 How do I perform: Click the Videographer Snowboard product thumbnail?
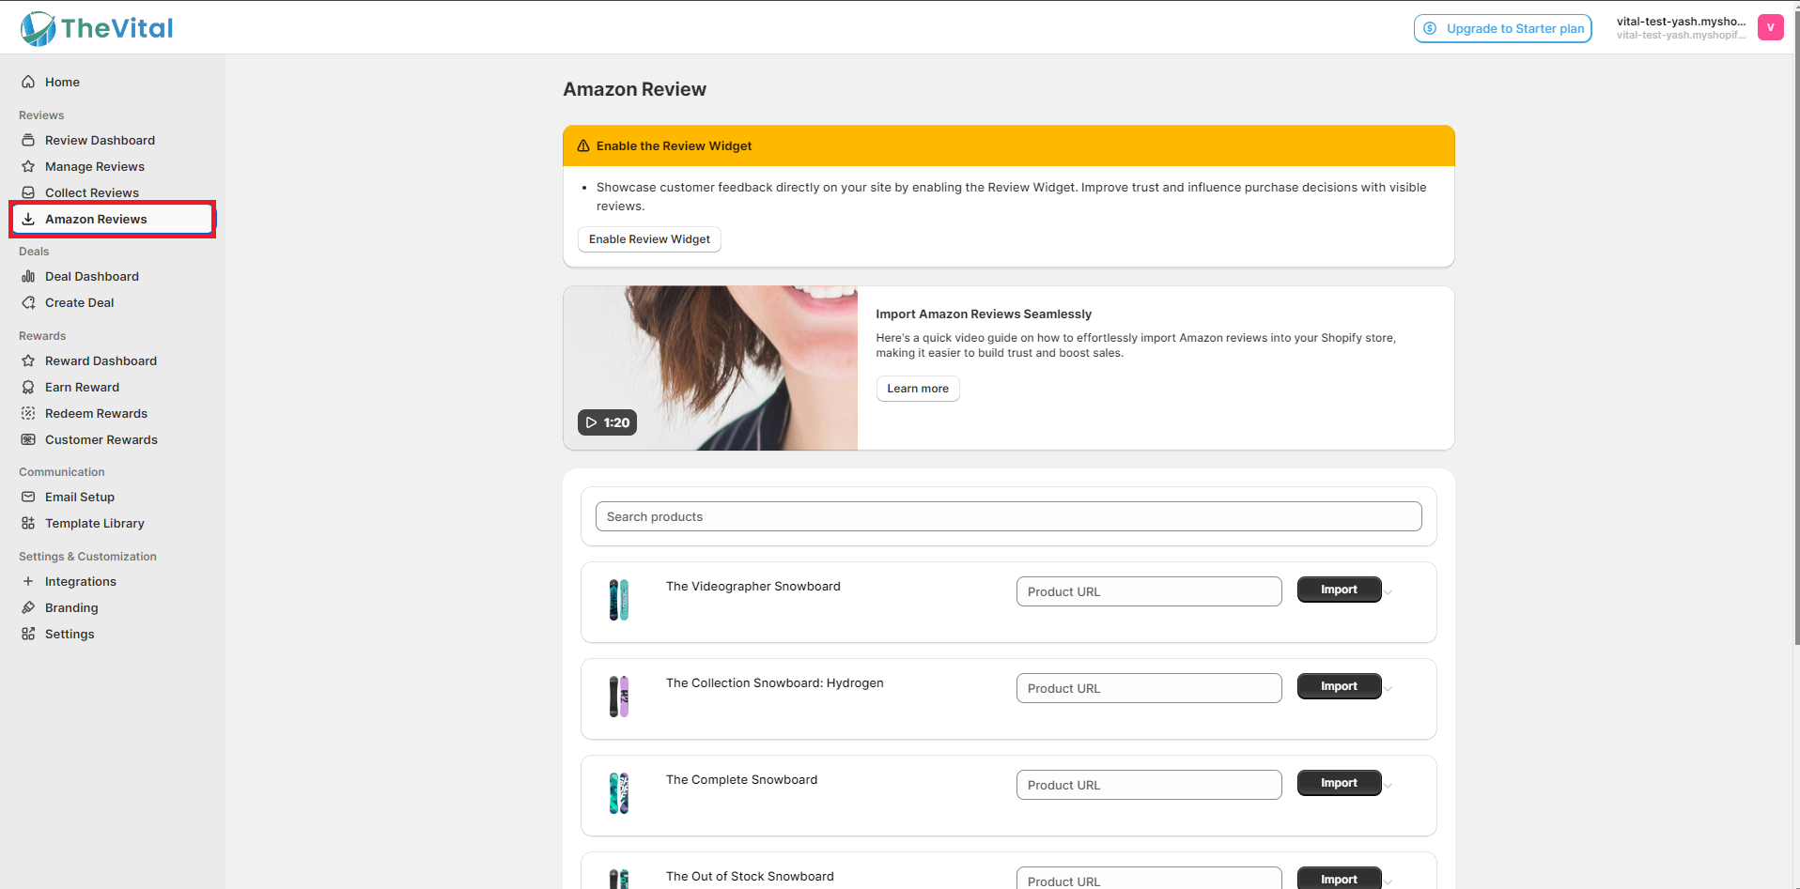click(x=618, y=600)
